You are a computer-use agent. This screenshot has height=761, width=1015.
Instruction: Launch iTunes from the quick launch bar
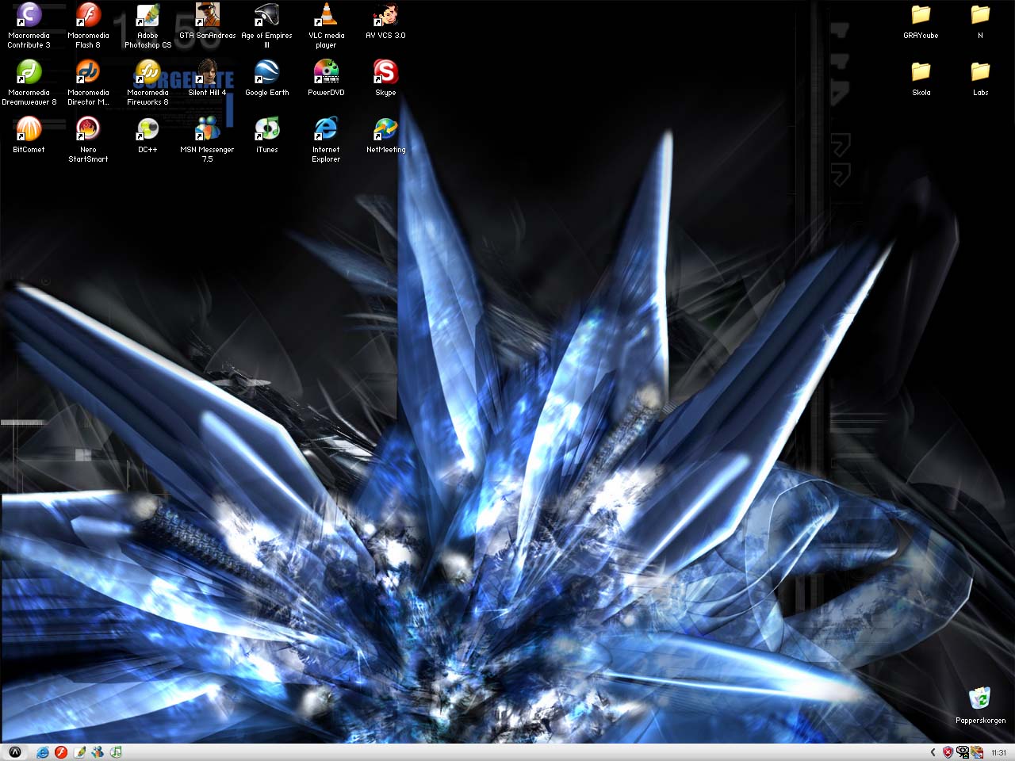point(116,752)
